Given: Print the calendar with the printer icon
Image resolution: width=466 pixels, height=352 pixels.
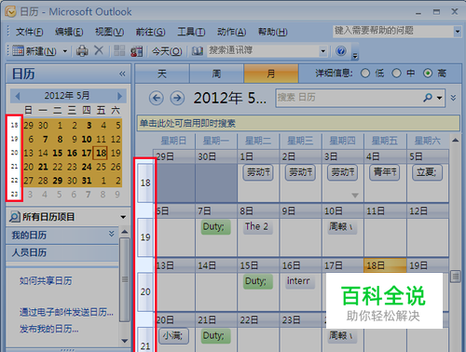Looking at the screenshot, I should (x=82, y=50).
